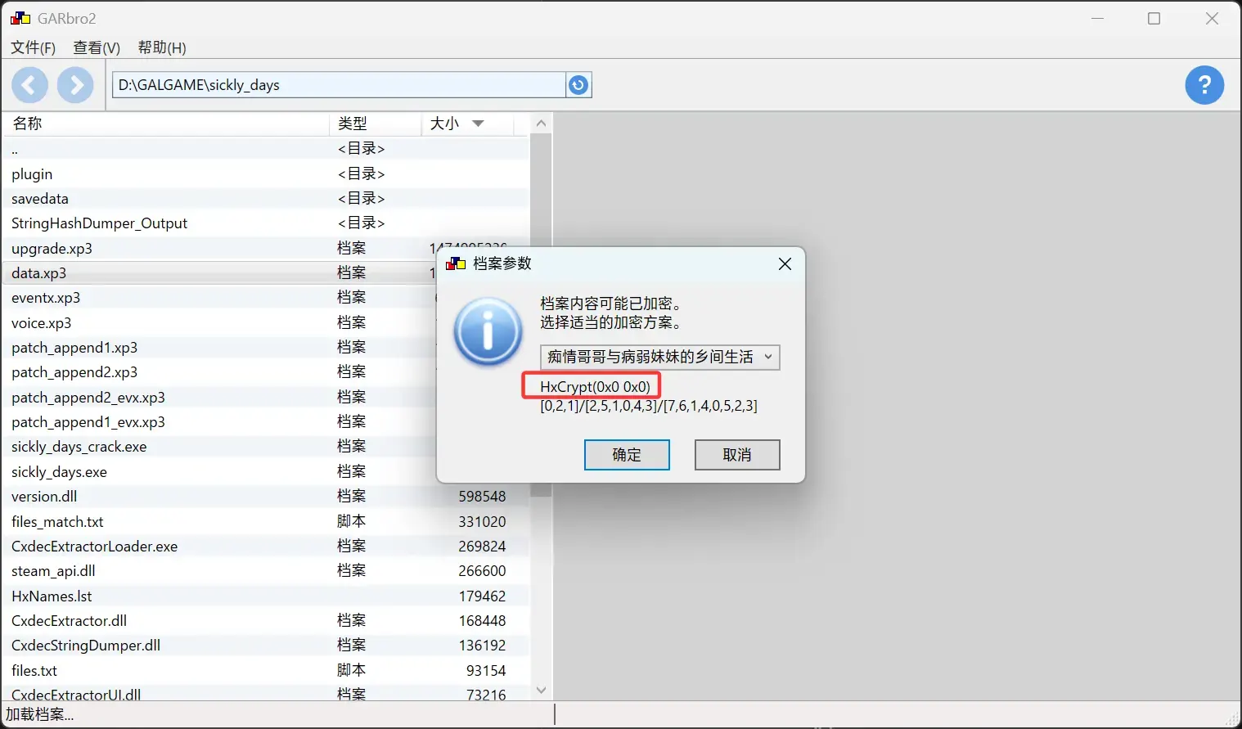
Task: Open the 查看(V) menu
Action: tap(97, 47)
